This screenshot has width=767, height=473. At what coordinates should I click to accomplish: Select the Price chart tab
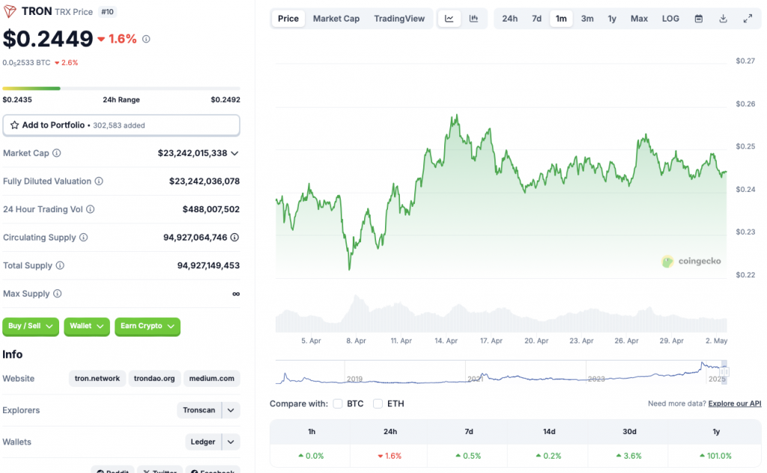288,19
